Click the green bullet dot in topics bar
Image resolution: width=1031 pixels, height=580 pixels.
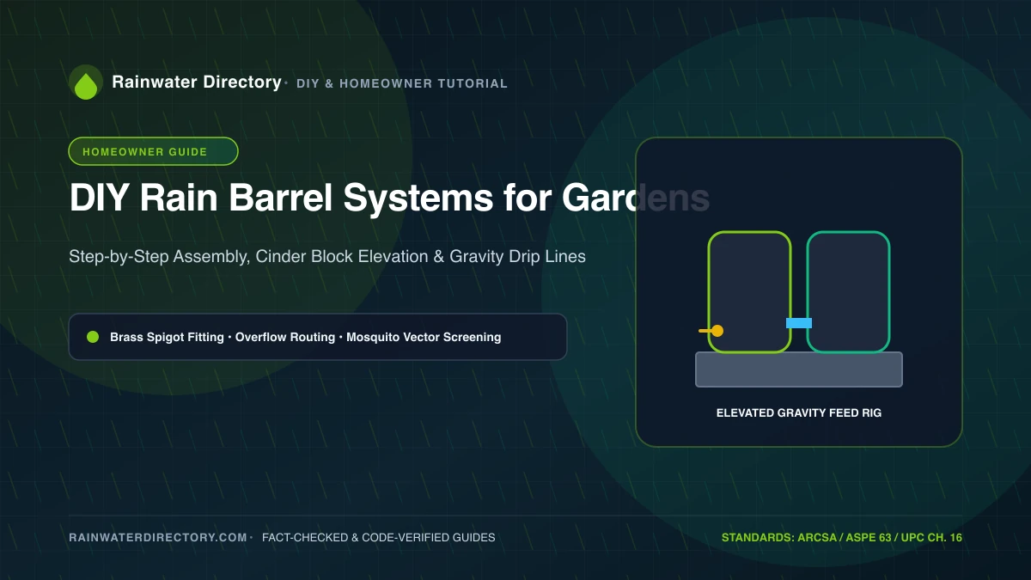point(93,337)
